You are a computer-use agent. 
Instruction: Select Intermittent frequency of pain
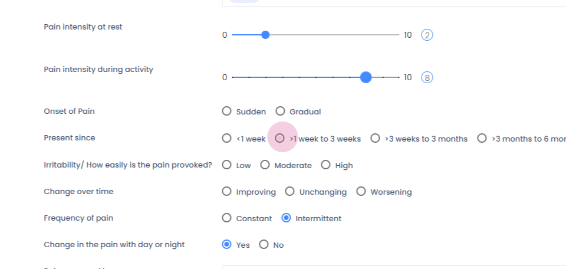pos(286,218)
